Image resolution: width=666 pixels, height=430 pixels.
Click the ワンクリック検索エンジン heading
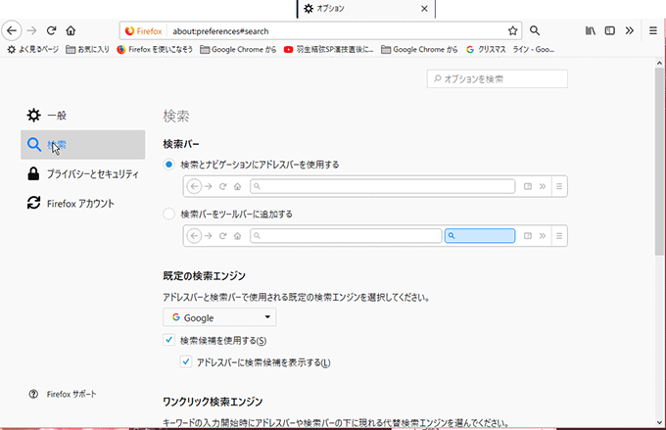pos(213,402)
